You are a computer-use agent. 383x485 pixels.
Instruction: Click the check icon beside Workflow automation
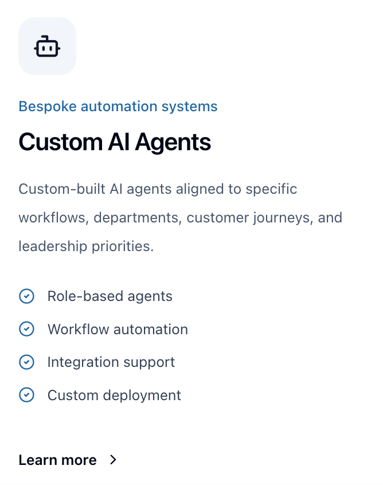27,329
